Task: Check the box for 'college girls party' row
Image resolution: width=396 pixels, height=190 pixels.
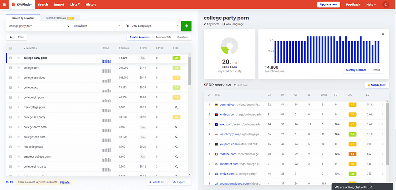Action: (11, 167)
